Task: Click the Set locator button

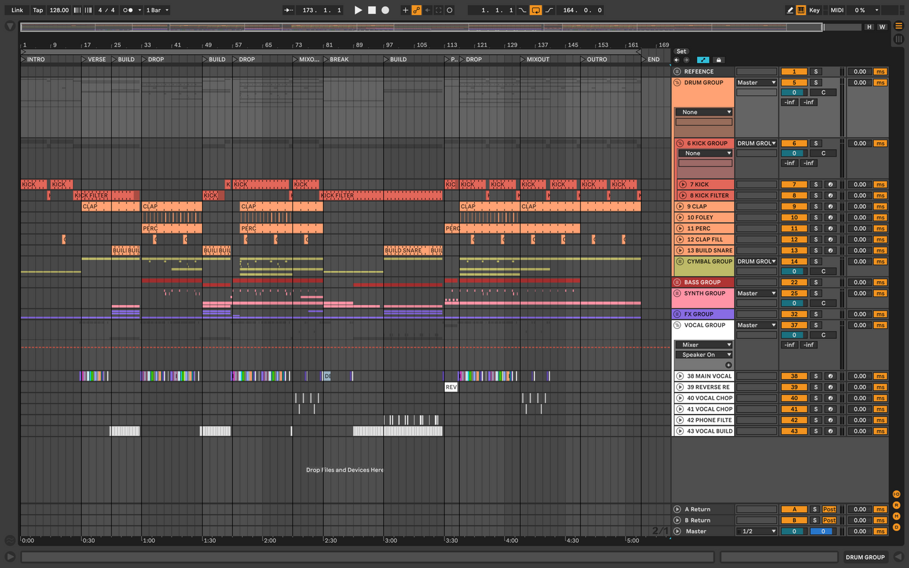Action: (x=681, y=52)
